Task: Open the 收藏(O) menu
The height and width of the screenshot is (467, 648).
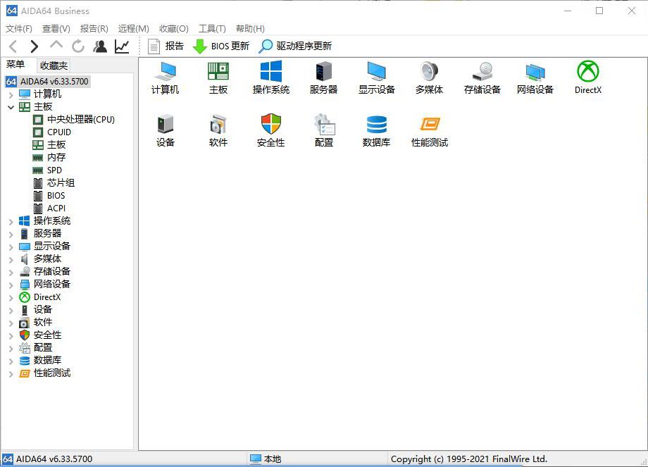Action: pyautogui.click(x=174, y=28)
